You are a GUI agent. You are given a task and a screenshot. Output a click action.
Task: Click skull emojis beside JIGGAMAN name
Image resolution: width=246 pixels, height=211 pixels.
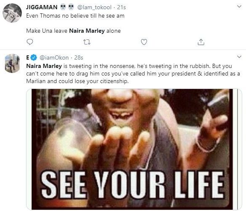[67, 7]
